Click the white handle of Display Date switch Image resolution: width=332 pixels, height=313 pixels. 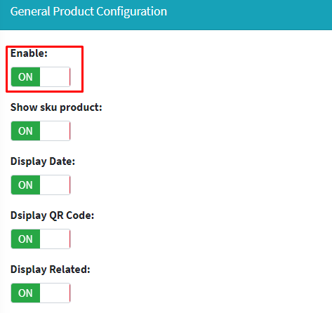[x=55, y=185]
